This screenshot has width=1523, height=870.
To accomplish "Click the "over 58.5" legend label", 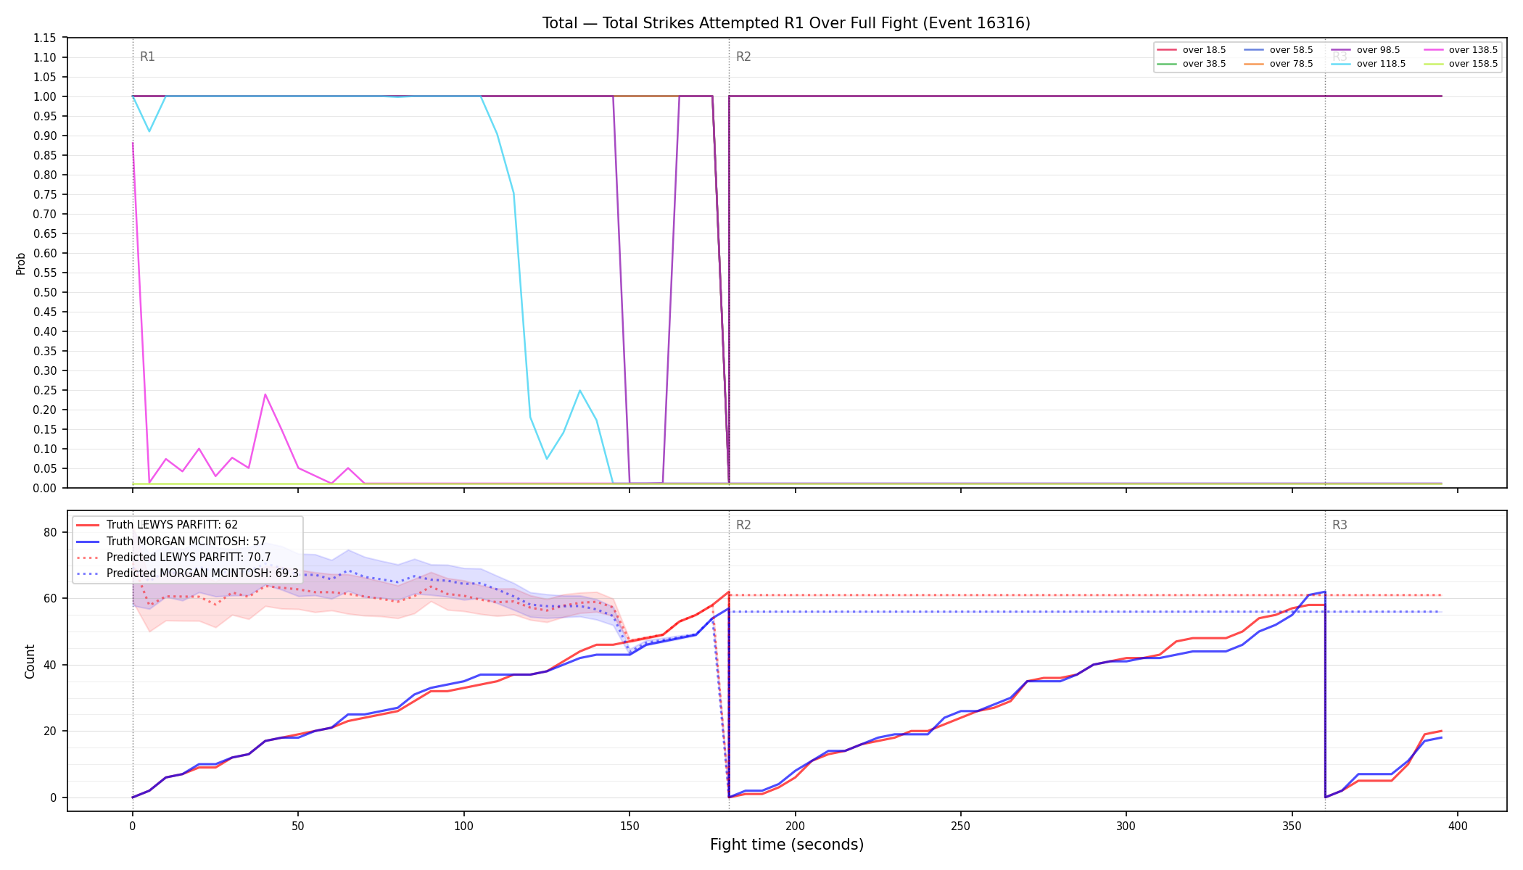I will pyautogui.click(x=1291, y=50).
